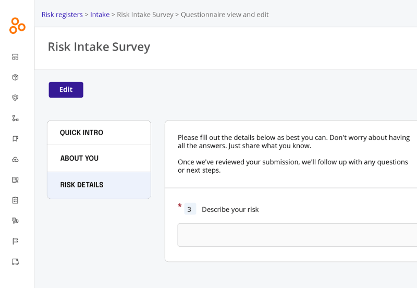The image size is (417, 288).
Task: Open the Intake breadcrumb link
Action: click(100, 15)
